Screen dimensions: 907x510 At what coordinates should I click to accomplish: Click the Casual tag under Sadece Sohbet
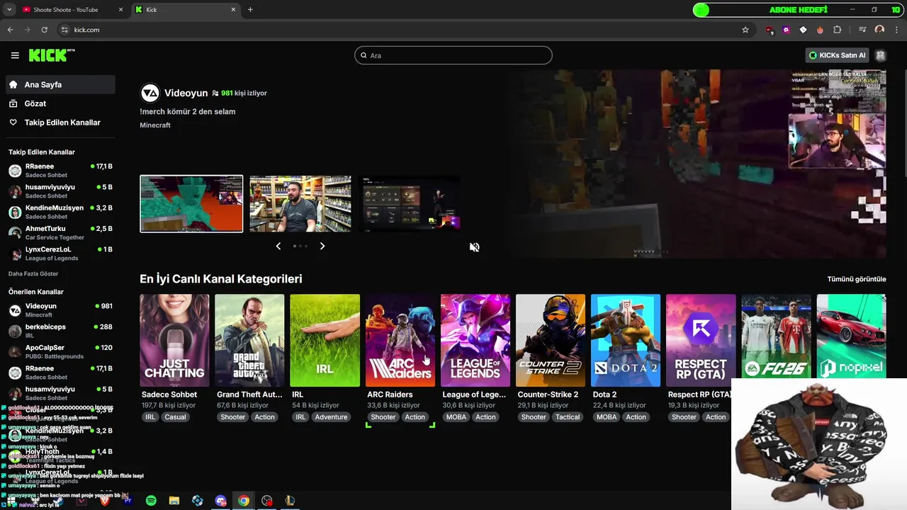[x=175, y=417]
